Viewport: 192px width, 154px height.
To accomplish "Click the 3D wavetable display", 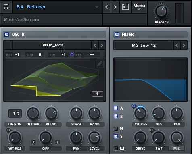I will pyautogui.click(x=54, y=79).
